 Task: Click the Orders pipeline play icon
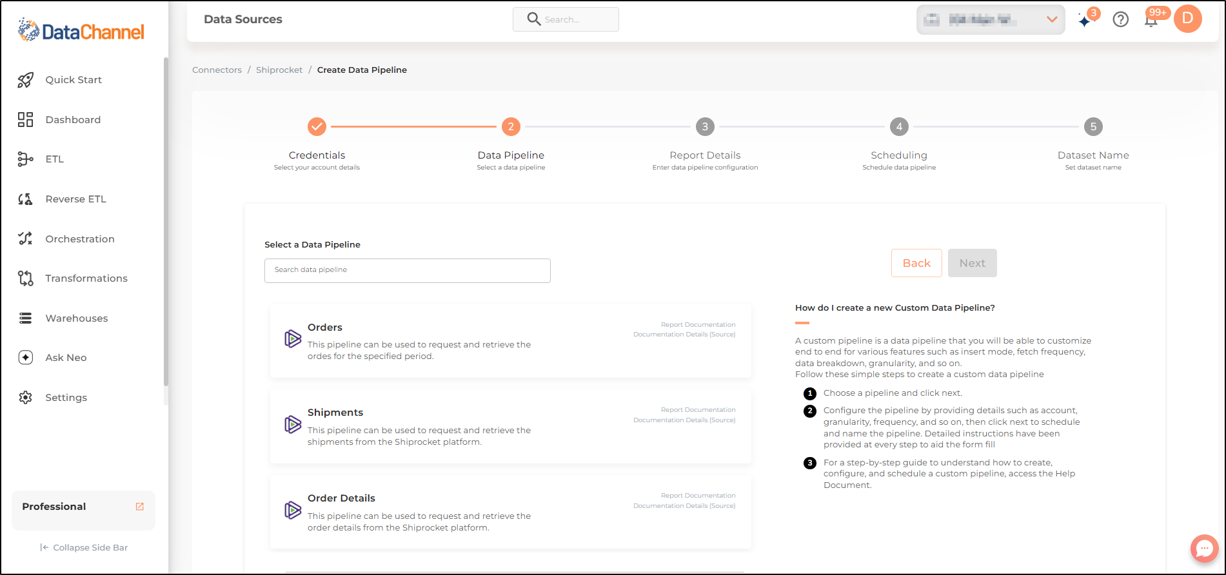pyautogui.click(x=293, y=338)
